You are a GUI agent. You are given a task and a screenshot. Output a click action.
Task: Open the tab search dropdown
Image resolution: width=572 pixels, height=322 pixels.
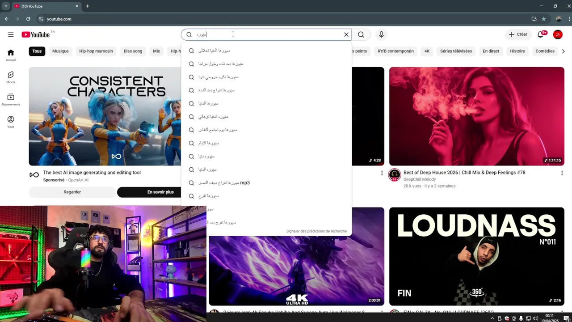[6, 6]
